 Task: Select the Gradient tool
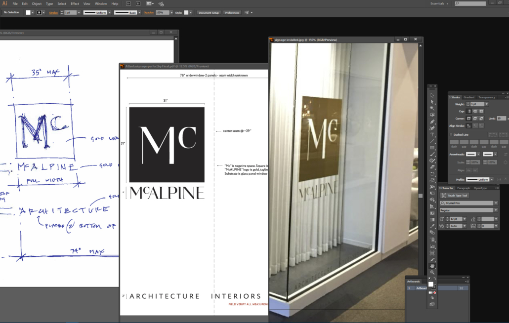point(432,220)
